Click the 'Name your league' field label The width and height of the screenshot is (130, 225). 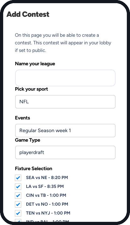coord(35,64)
